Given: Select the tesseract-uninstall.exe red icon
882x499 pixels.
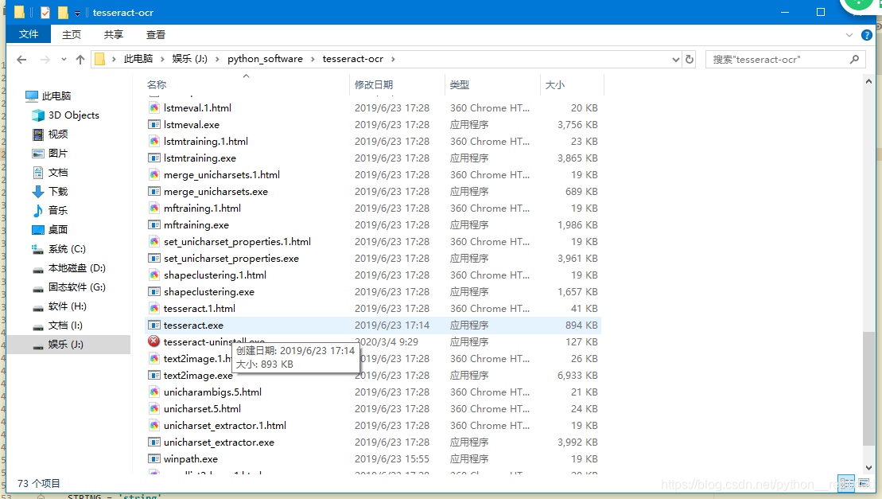Looking at the screenshot, I should pyautogui.click(x=153, y=341).
